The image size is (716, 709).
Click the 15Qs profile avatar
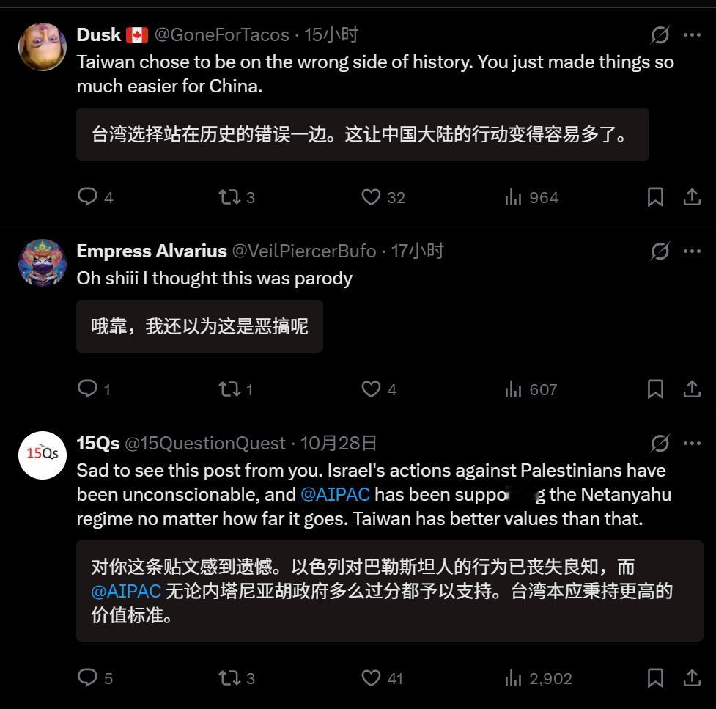click(x=43, y=455)
